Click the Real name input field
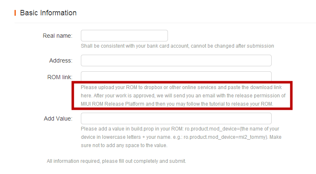Screen dimensions: 316x174 click(x=124, y=36)
